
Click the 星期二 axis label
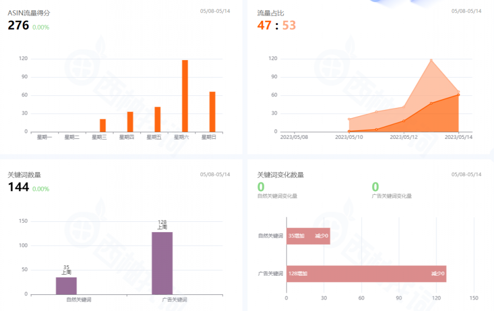point(72,137)
